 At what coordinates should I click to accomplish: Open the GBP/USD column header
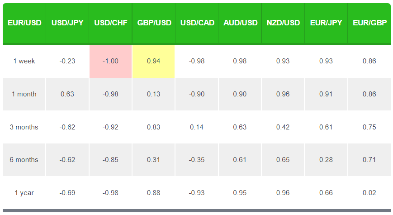154,23
